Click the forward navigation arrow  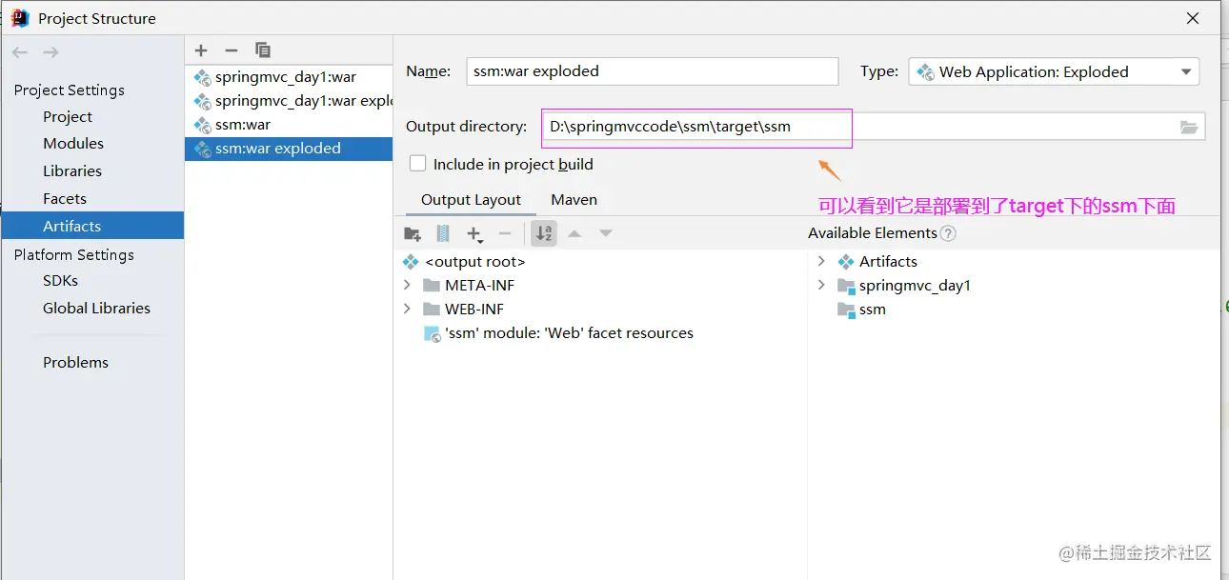[x=50, y=52]
